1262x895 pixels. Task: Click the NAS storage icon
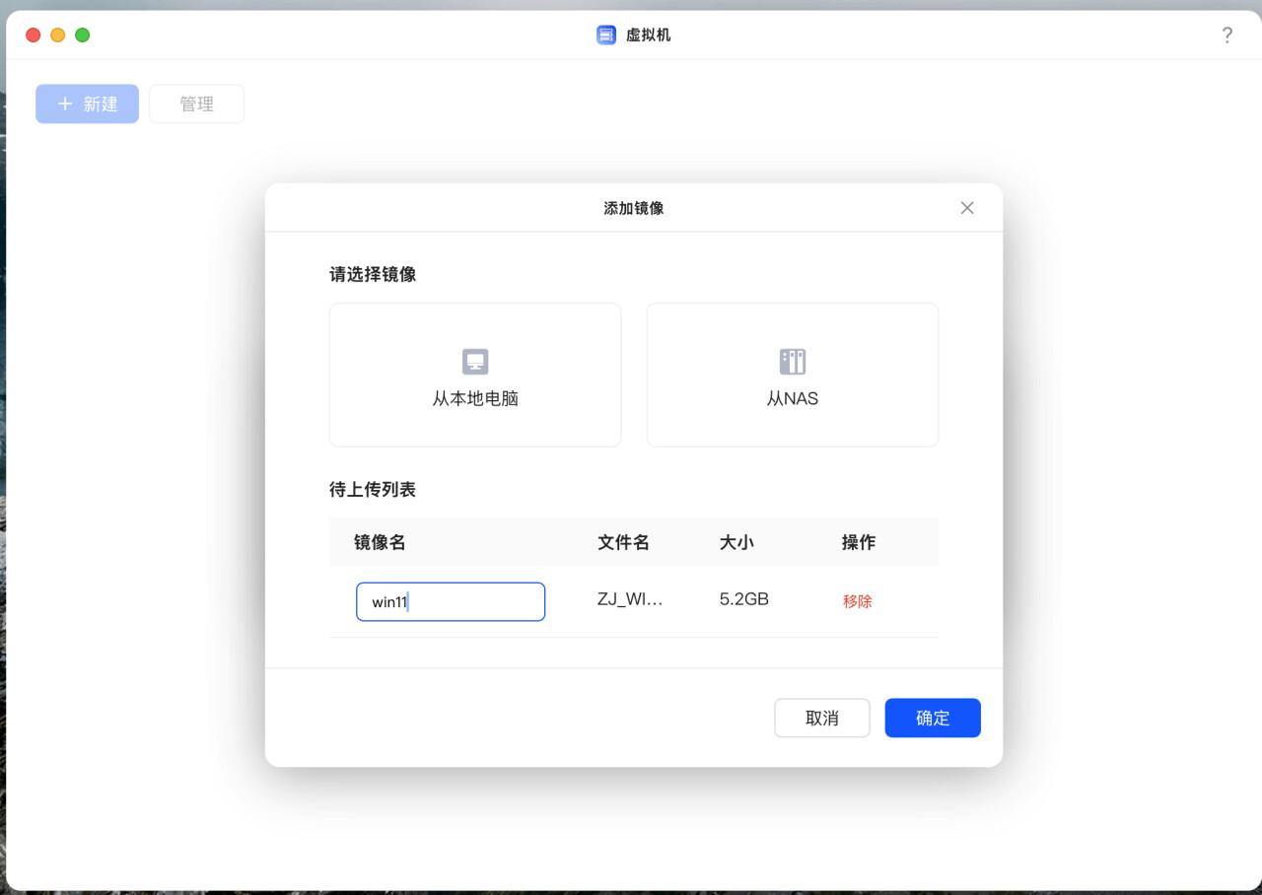pyautogui.click(x=793, y=362)
